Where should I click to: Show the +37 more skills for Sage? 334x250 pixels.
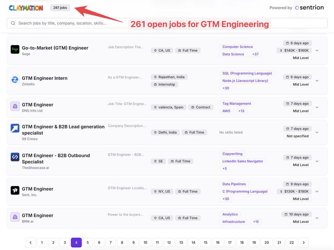point(255,54)
